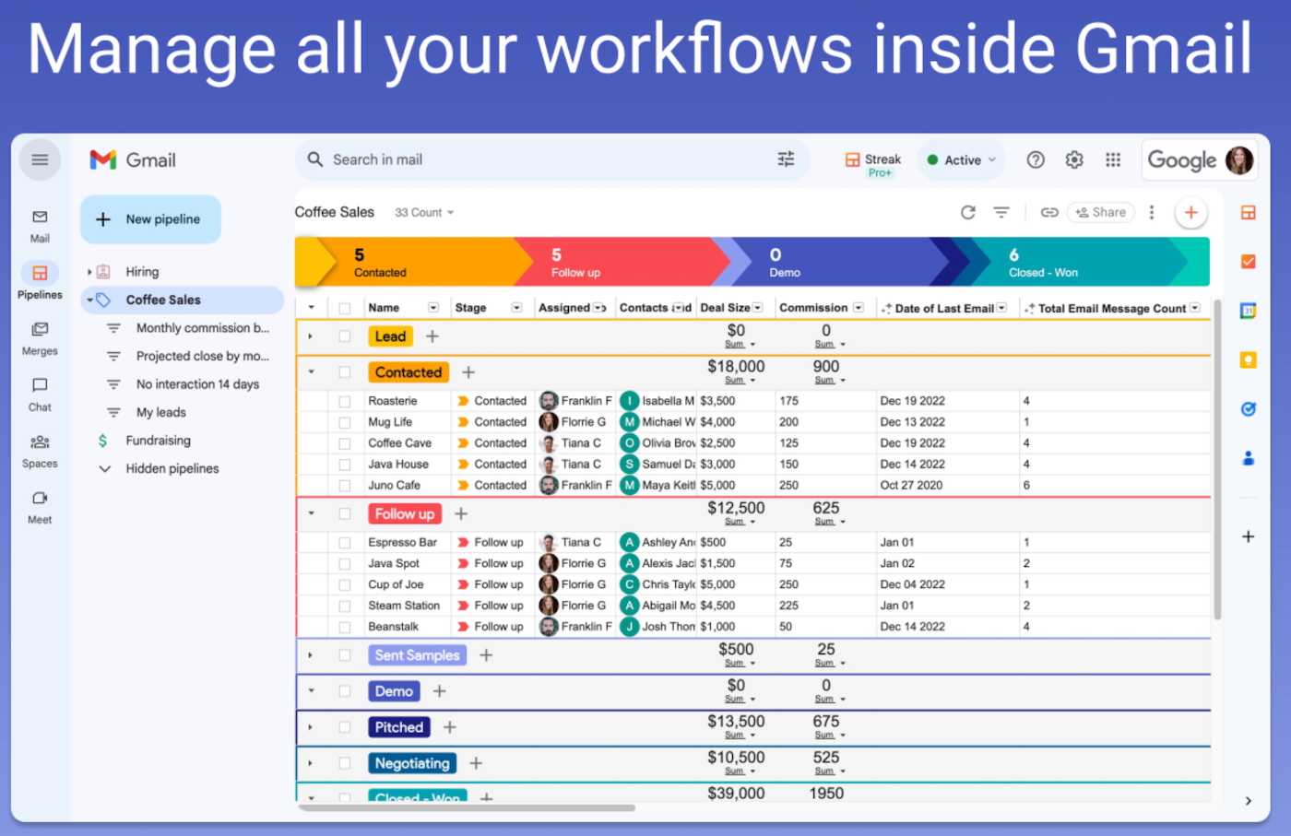
Task: Click the Streak Pro+ icon in header
Action: tap(872, 164)
